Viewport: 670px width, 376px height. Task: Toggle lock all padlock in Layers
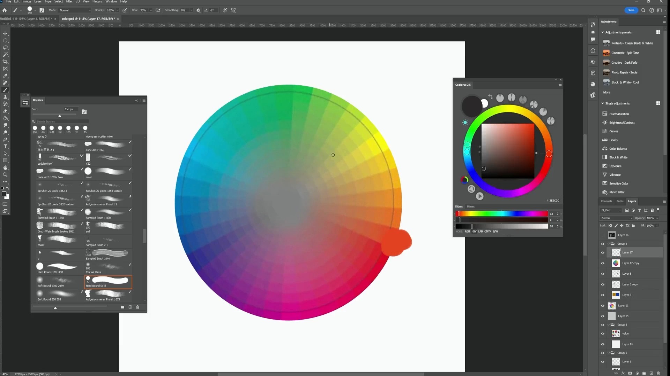(633, 226)
